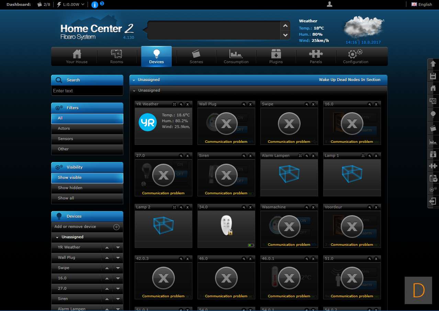439x311 pixels.
Task: Click the save floppy icon in right sidebar
Action: pos(433,76)
